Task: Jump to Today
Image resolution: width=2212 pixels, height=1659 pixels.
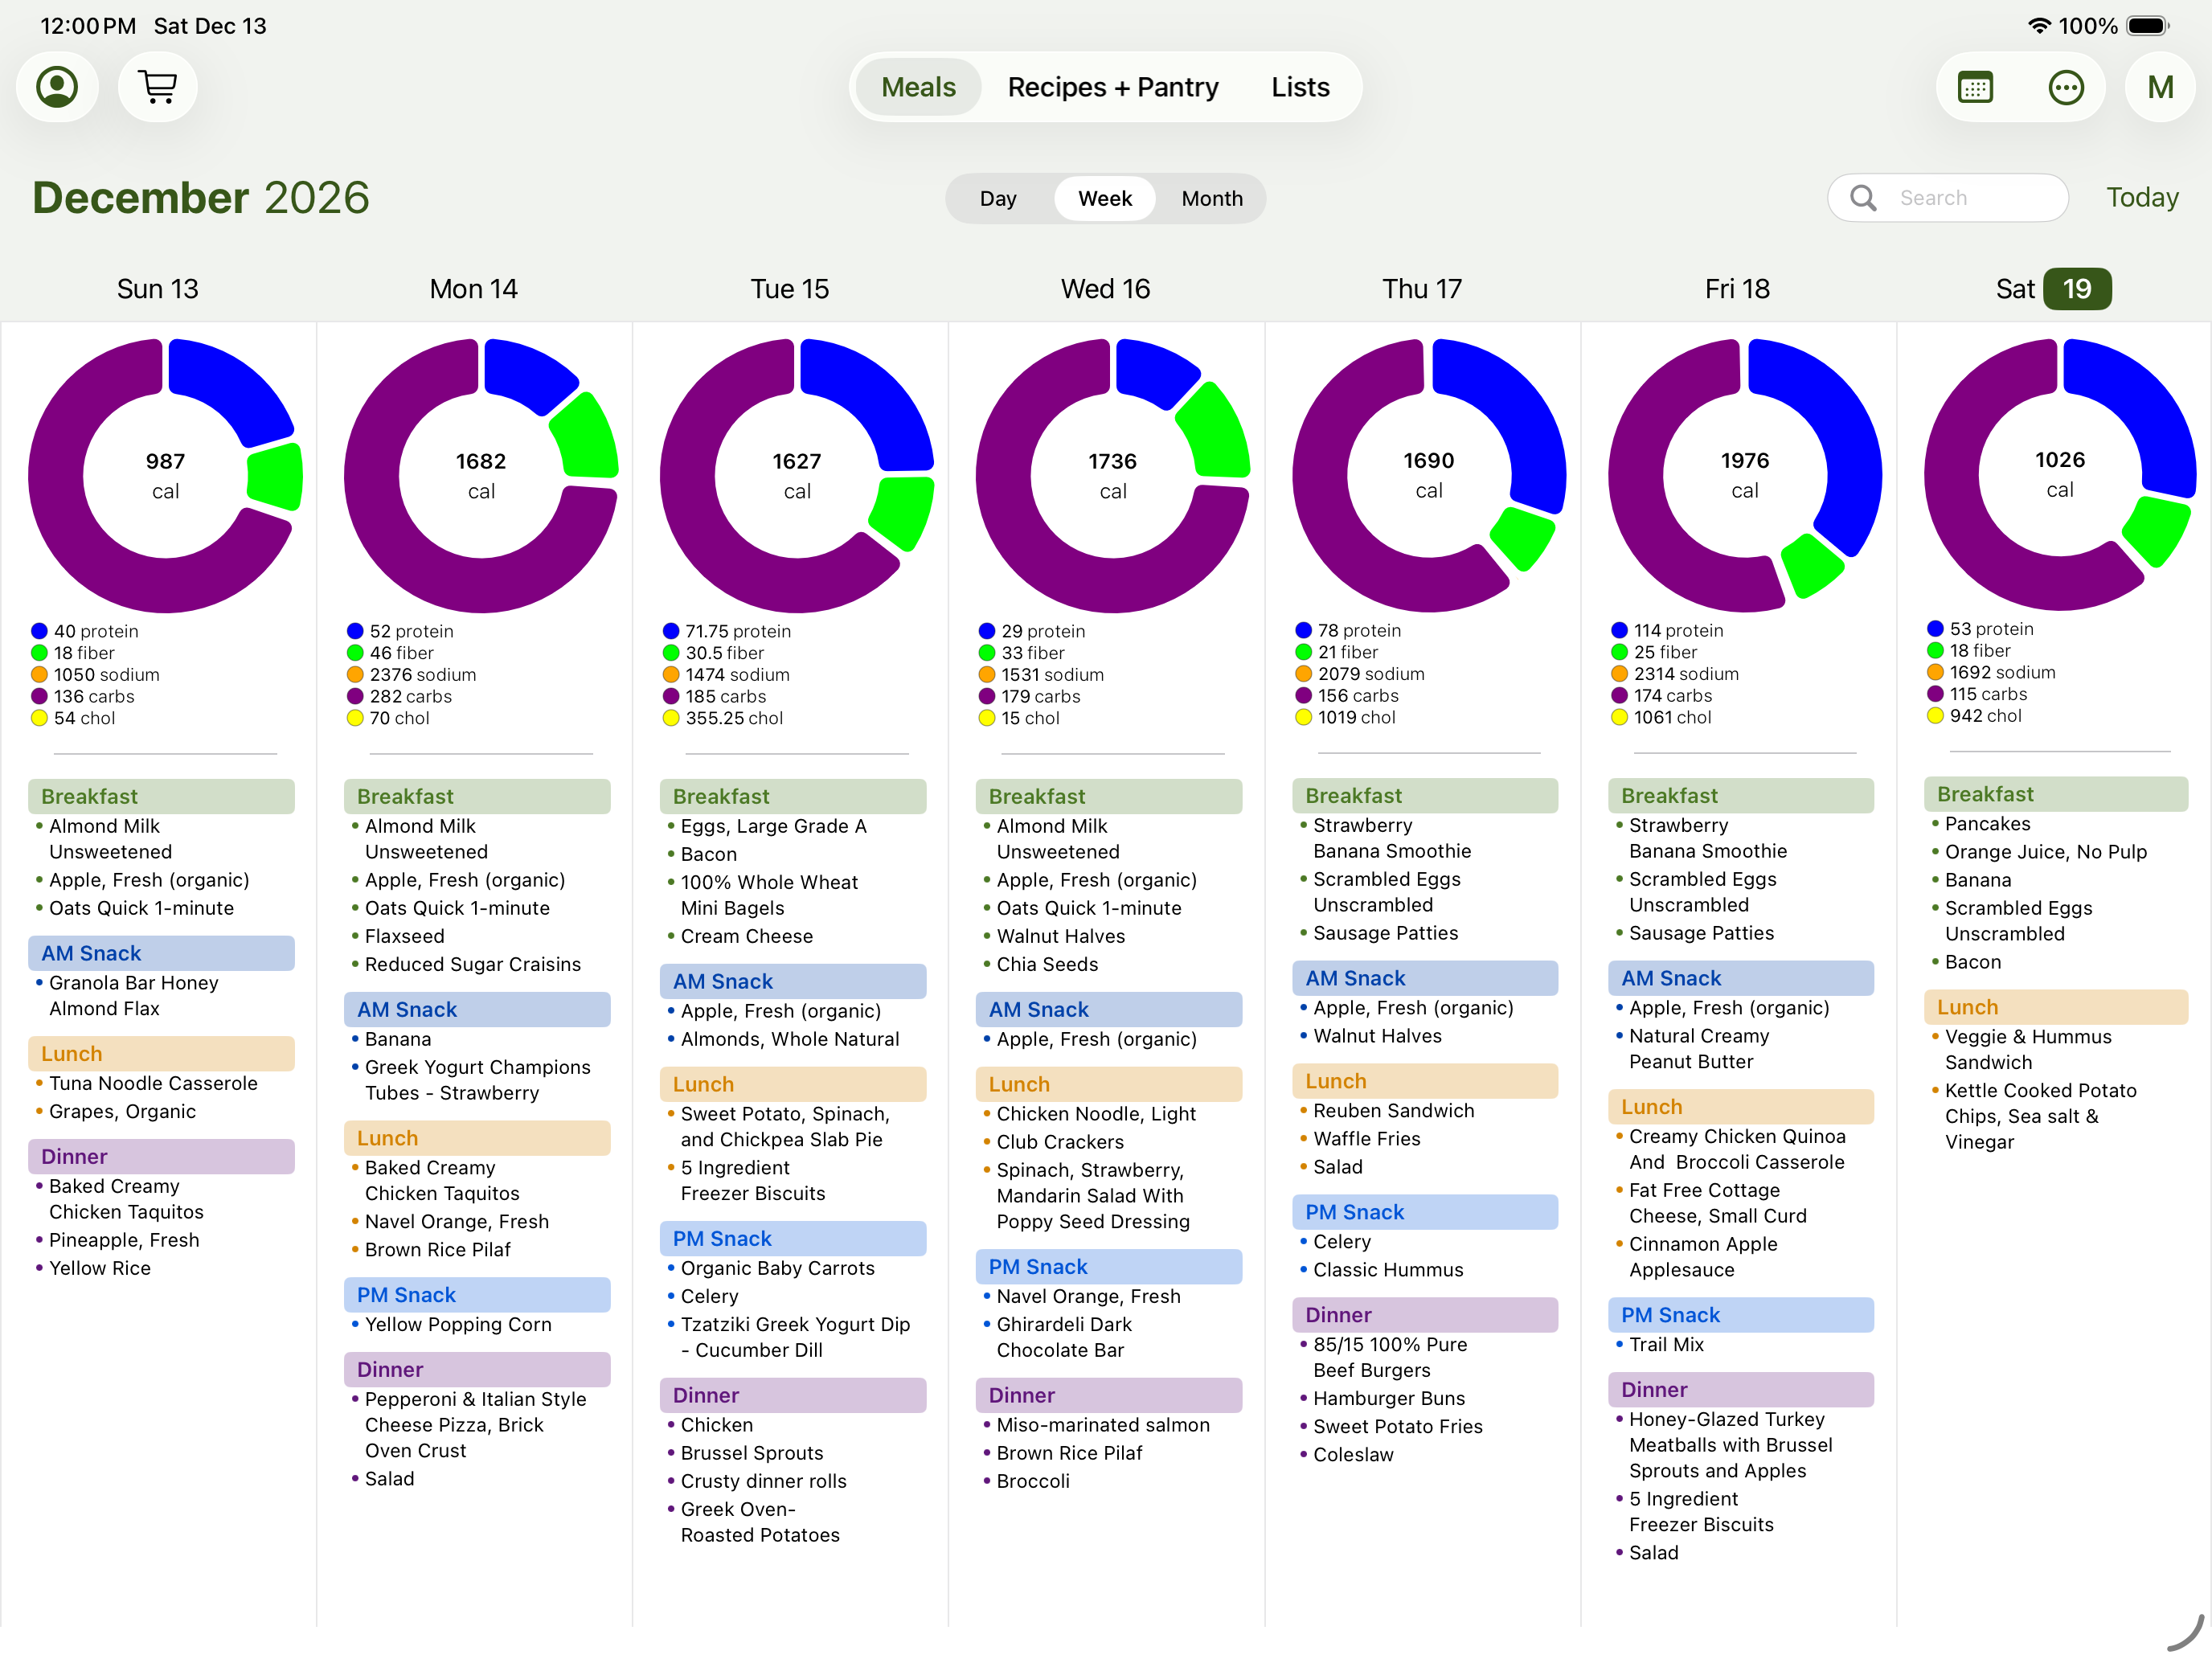Action: click(2141, 198)
